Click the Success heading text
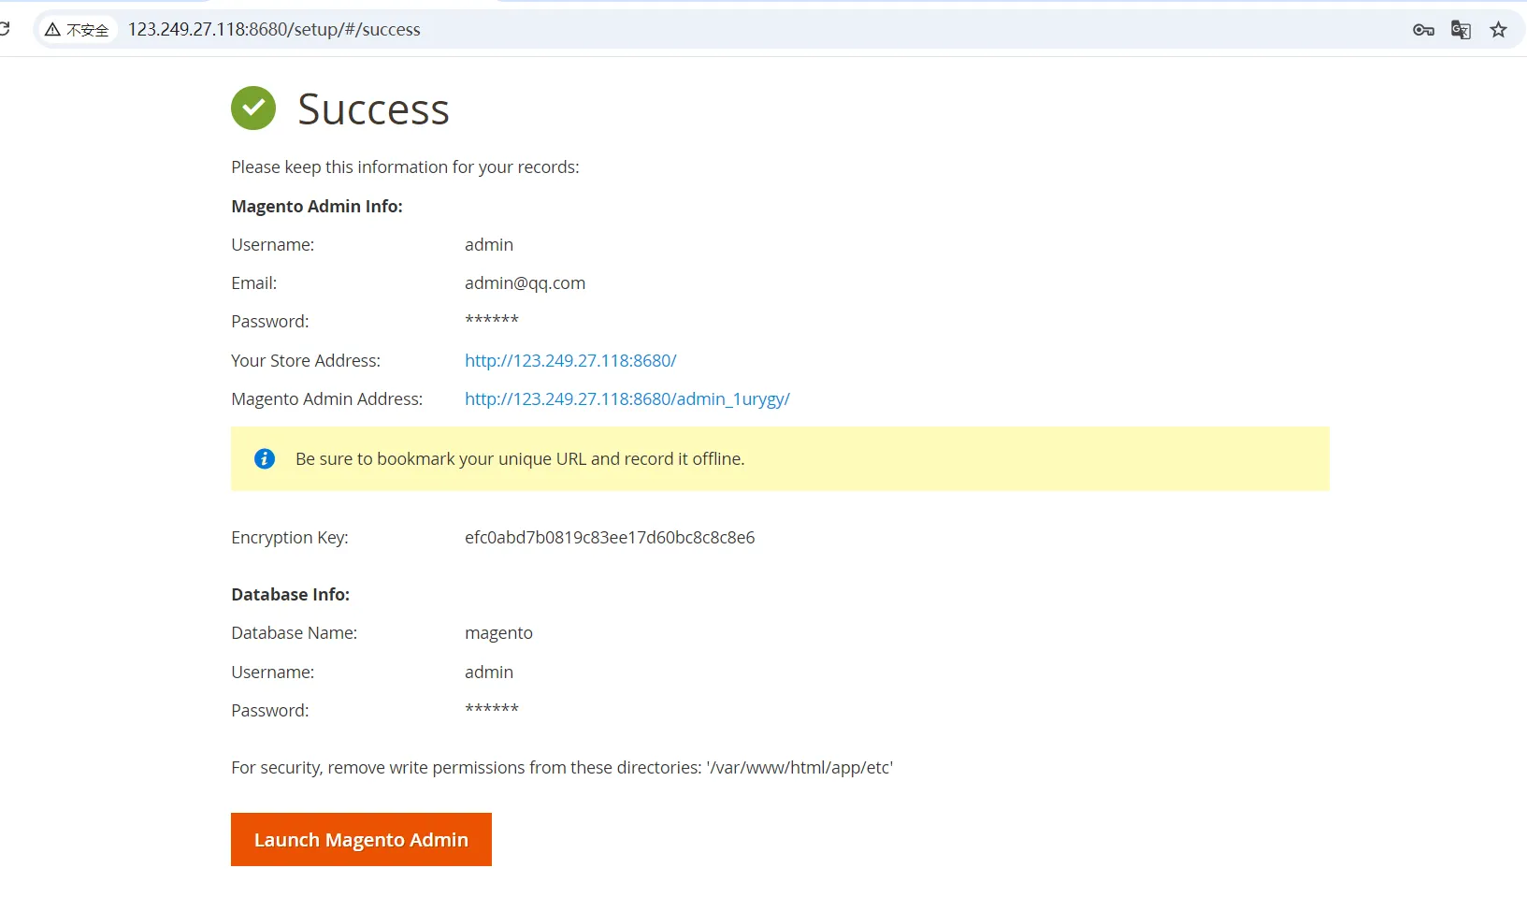The image size is (1527, 897). (373, 109)
